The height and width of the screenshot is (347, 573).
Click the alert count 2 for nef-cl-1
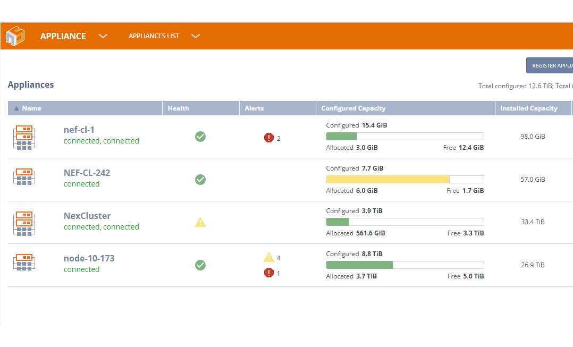coord(279,139)
